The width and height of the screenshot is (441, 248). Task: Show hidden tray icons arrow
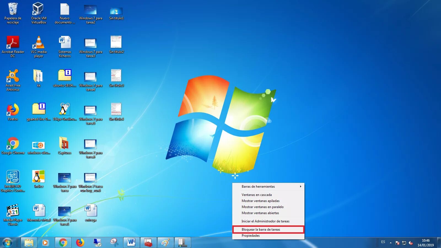[391, 243]
